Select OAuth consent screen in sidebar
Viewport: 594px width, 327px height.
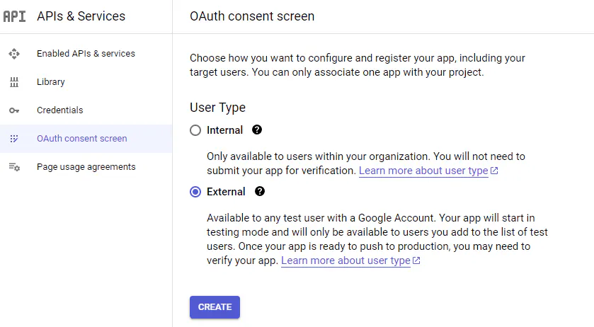point(82,139)
